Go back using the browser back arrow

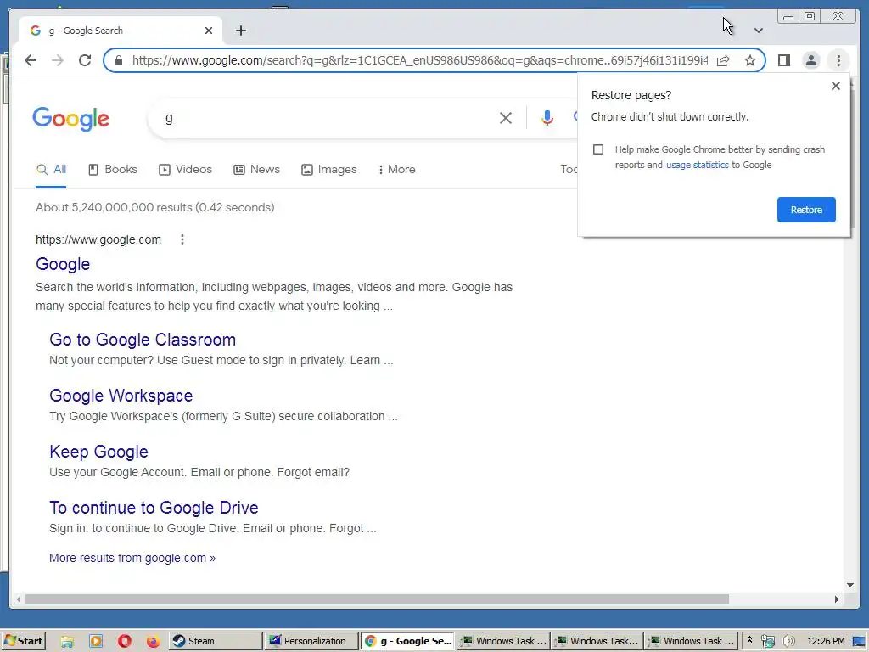(31, 60)
